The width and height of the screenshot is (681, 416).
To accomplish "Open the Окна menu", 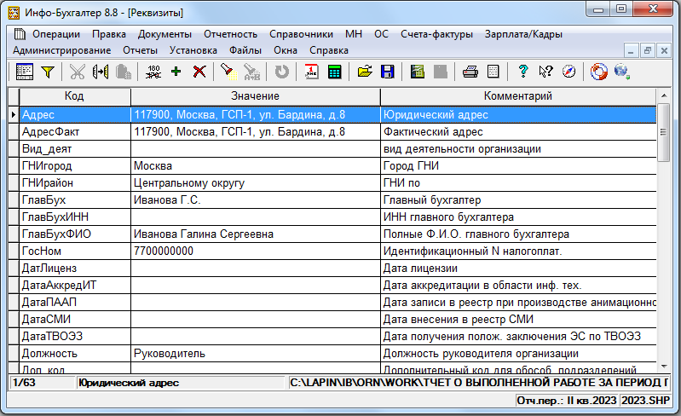I will [x=286, y=50].
